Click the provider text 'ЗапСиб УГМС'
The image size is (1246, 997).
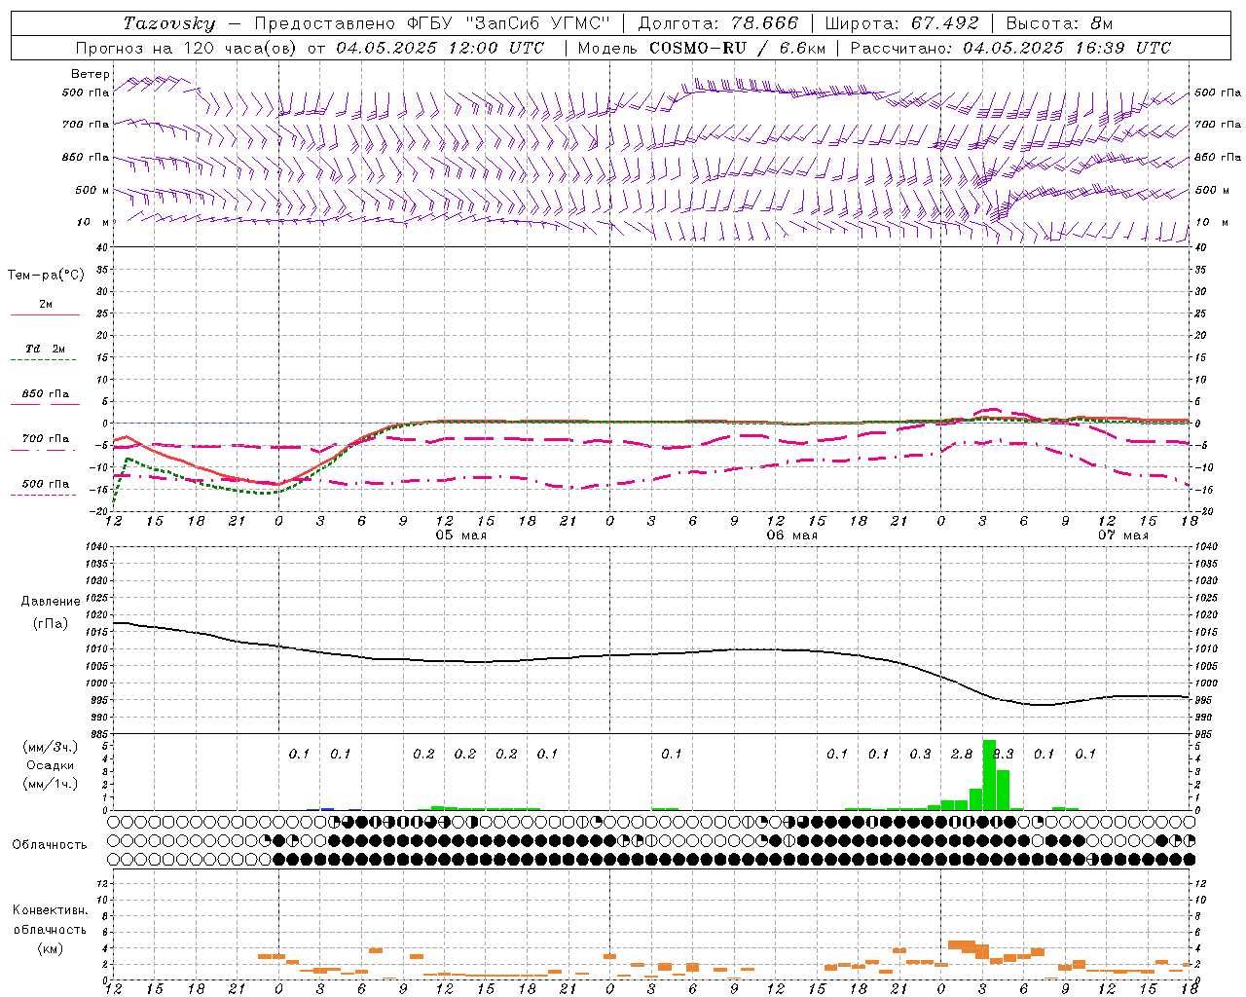click(x=536, y=23)
